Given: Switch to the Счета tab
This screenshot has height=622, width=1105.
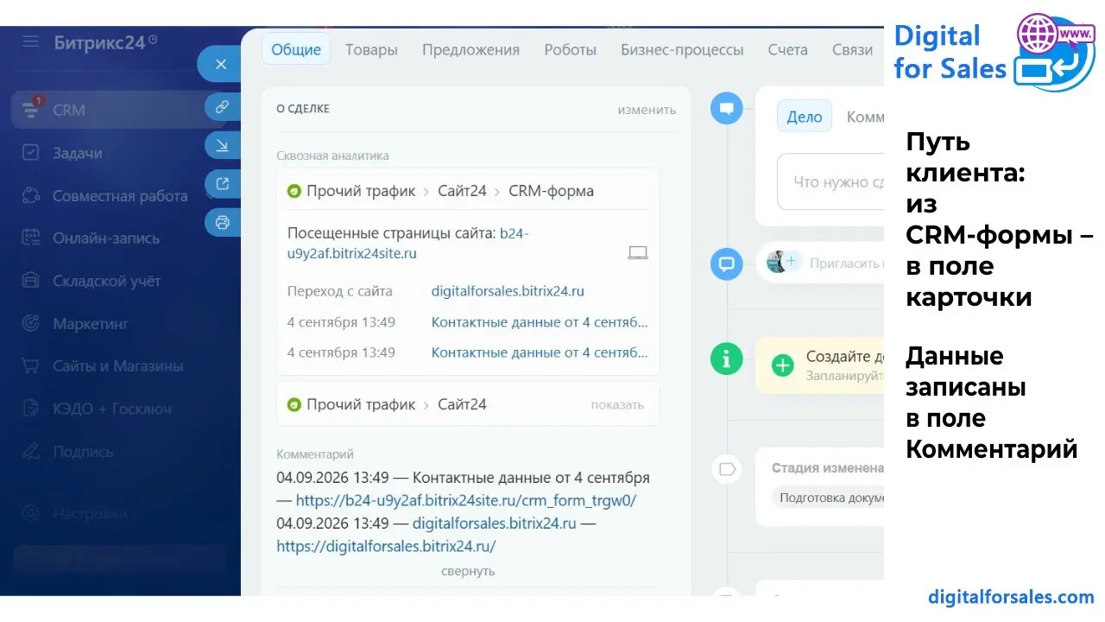Looking at the screenshot, I should (788, 49).
